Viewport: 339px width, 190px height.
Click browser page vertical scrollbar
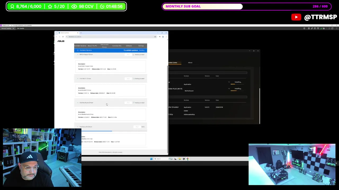click(167, 110)
